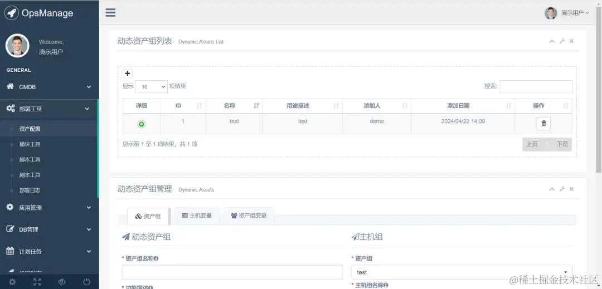Open the 资产组 test select dropdown

coord(462,272)
